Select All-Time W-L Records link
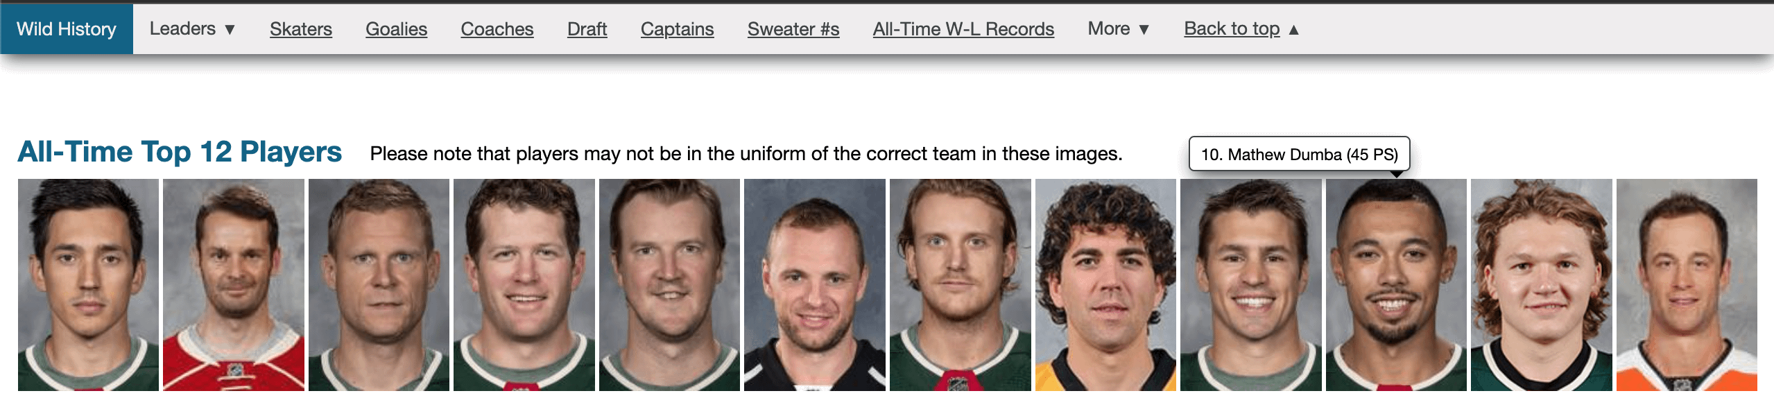This screenshot has width=1774, height=416. 963,29
